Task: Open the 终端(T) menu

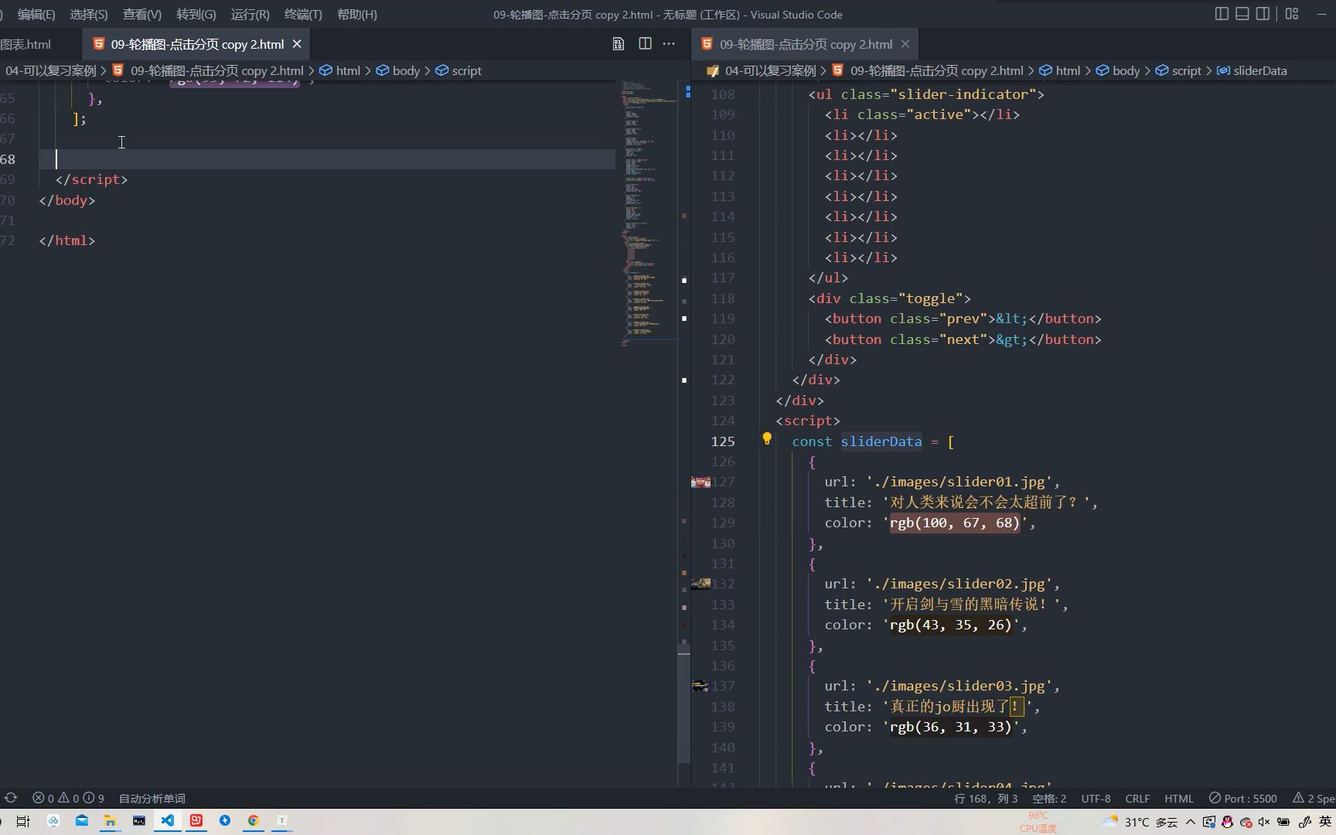Action: click(304, 14)
